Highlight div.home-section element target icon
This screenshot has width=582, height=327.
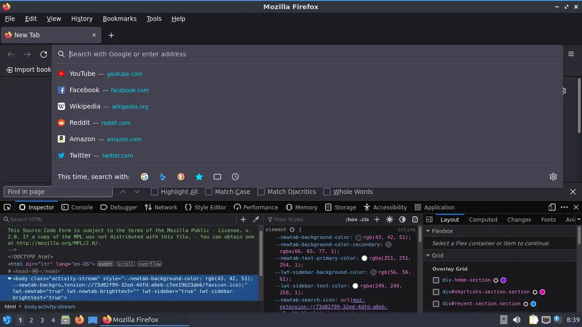coord(496,280)
